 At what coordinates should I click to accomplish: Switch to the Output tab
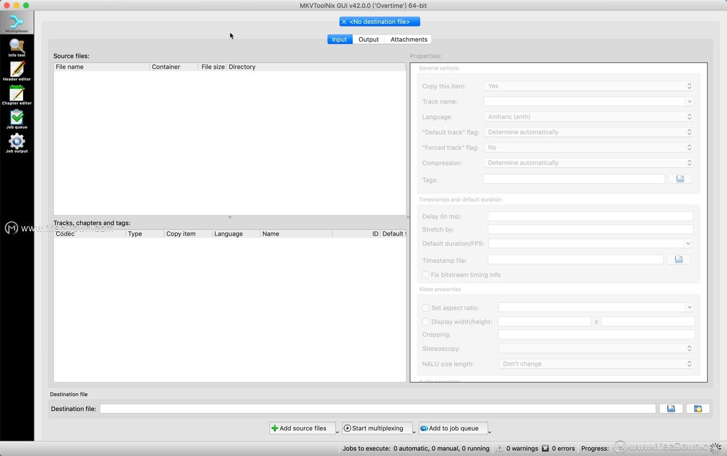369,39
